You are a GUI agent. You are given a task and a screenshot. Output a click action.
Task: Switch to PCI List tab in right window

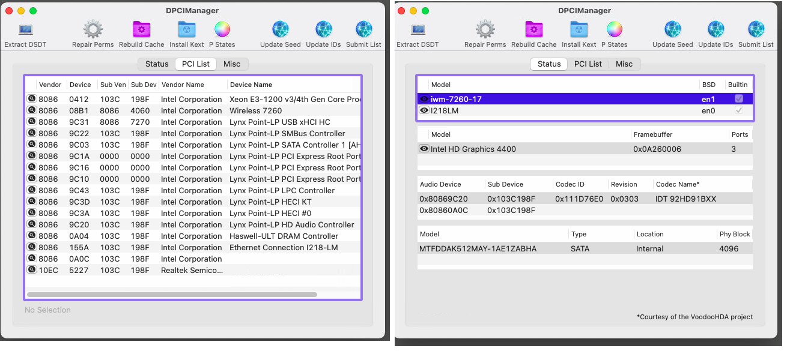tap(588, 64)
